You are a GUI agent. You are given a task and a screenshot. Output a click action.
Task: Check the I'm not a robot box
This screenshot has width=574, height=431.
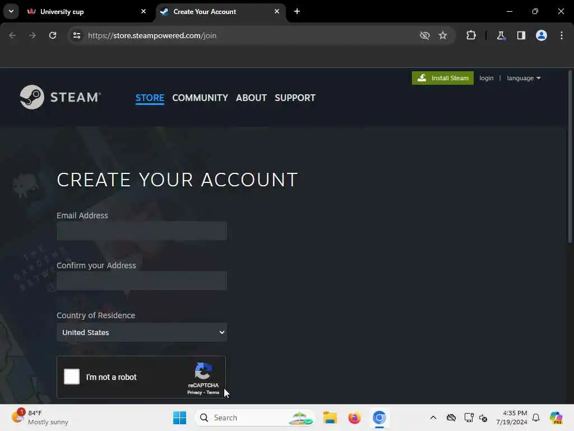(x=72, y=377)
